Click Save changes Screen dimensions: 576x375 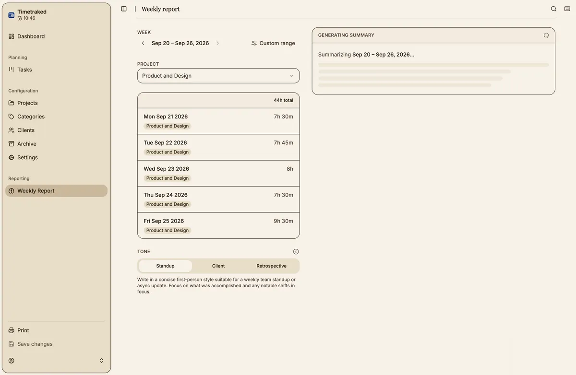click(x=56, y=344)
